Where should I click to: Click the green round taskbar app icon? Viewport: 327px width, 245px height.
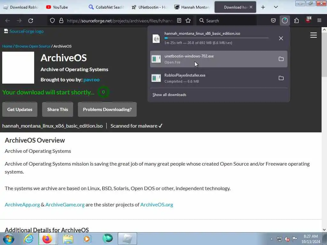coord(108,238)
